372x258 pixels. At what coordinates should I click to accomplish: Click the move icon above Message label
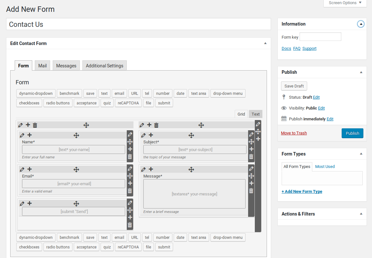[x=191, y=170]
